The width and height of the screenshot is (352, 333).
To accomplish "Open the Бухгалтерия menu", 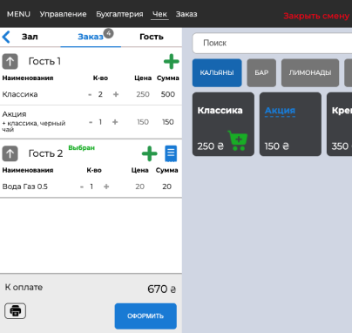I will [119, 14].
